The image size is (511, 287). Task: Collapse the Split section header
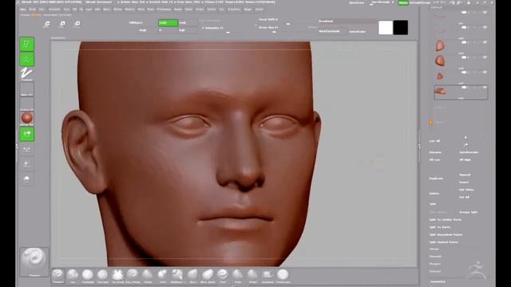pyautogui.click(x=433, y=204)
